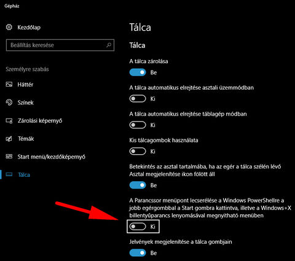Disable Betekintés az asztal tartalmába switch

tap(138, 185)
